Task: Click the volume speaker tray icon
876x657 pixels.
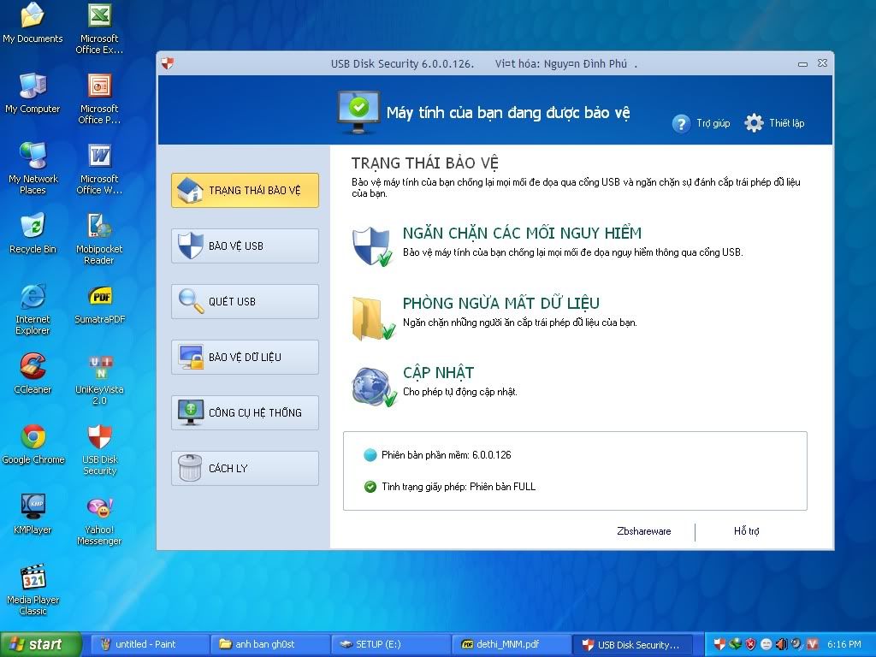Action: [x=781, y=644]
